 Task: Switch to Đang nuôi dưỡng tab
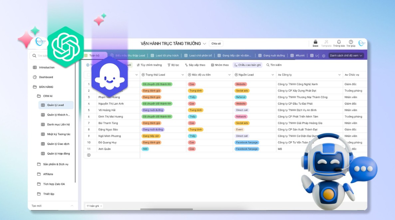point(272,56)
